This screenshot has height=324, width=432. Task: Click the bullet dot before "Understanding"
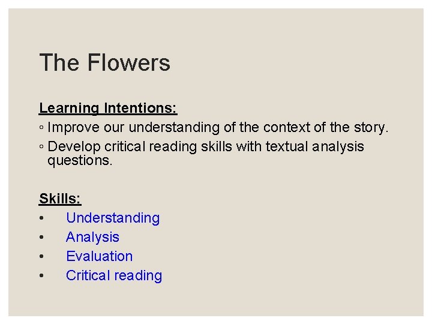(x=41, y=218)
